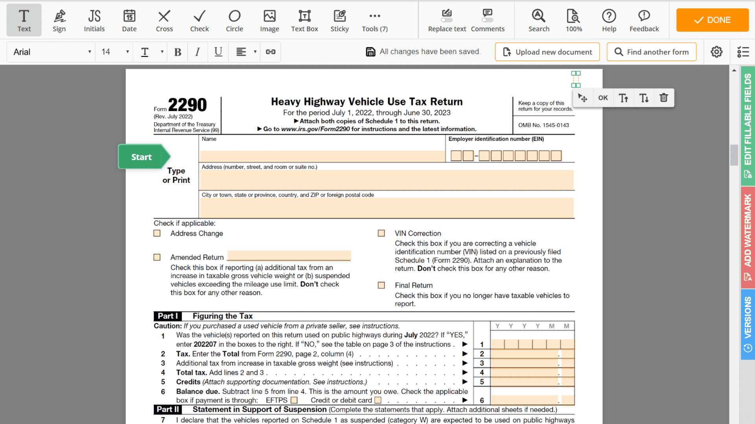Click the City or town input field
The height and width of the screenshot is (424, 755).
(387, 208)
